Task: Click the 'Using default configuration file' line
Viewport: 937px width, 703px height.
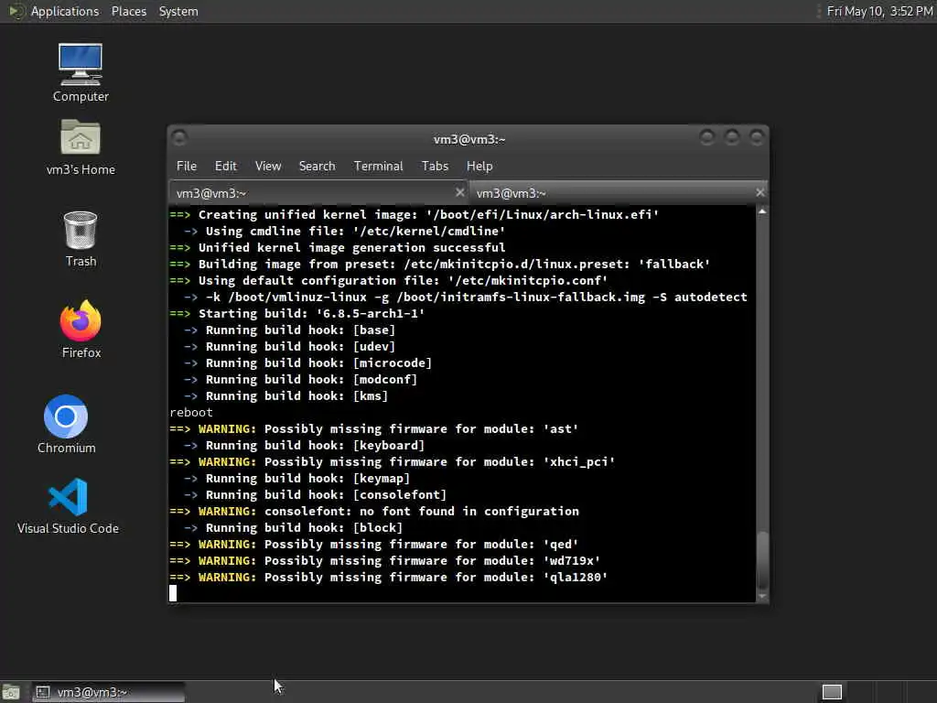Action: pyautogui.click(x=388, y=280)
